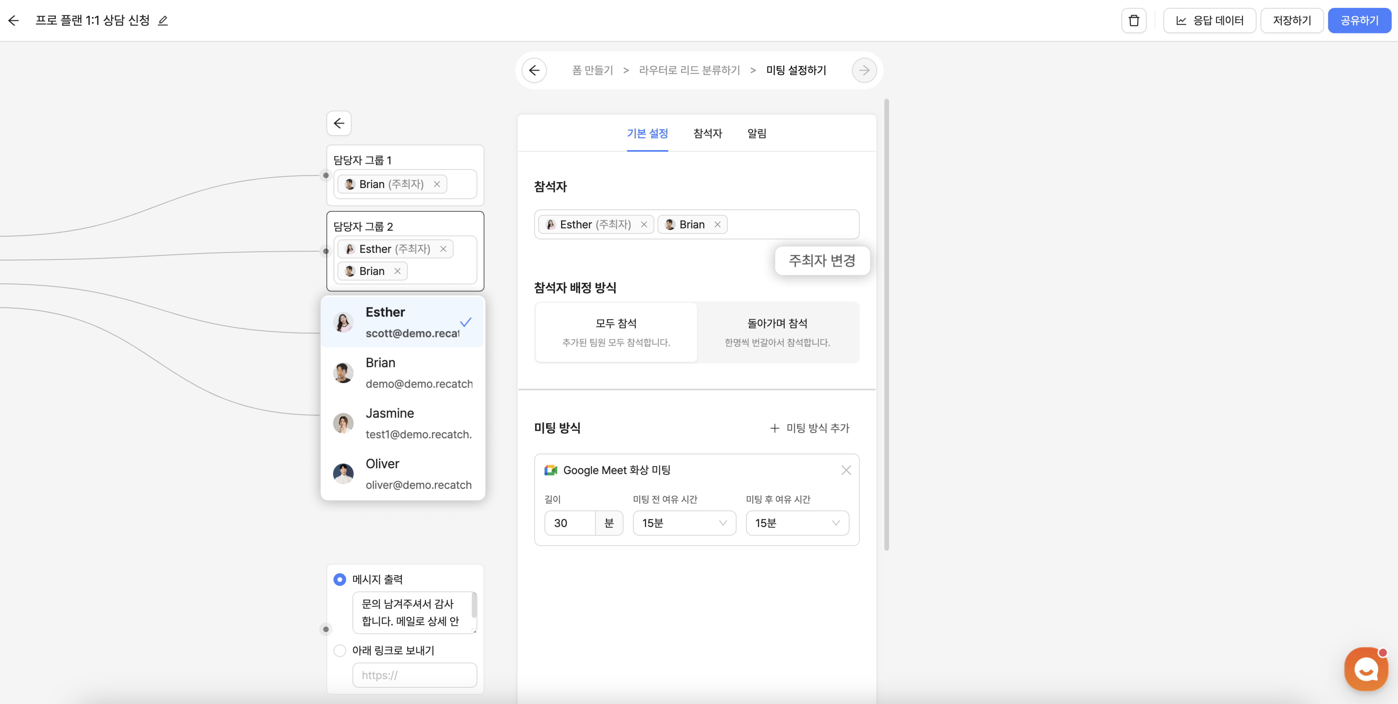Click 미팅 방식 추가 link
This screenshot has height=704, width=1398.
pos(810,428)
